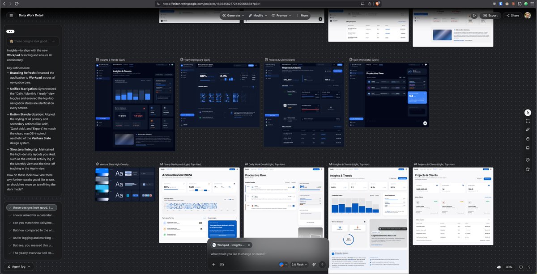Send the prompt with the arrow button

tap(322, 265)
